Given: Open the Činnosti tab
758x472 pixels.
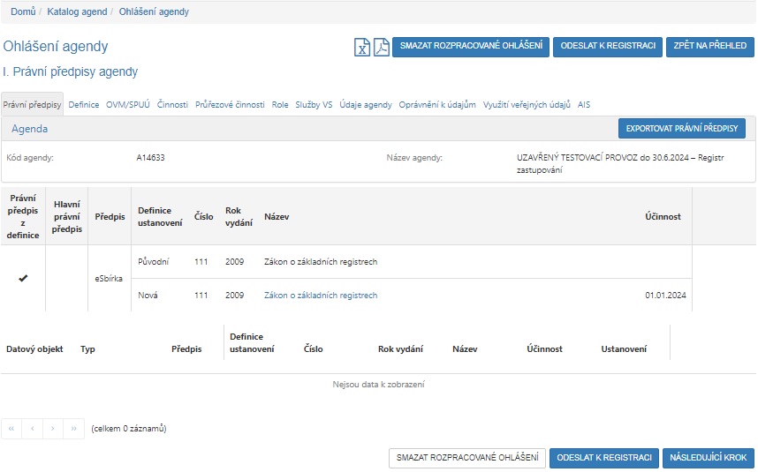Looking at the screenshot, I should click(172, 104).
